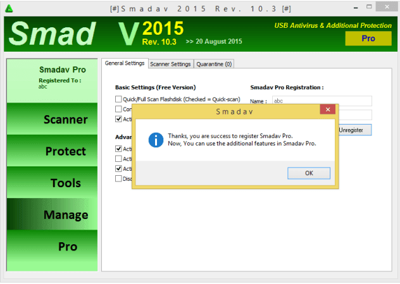
Task: Click the yellow Pro badge in the header
Action: pyautogui.click(x=368, y=38)
